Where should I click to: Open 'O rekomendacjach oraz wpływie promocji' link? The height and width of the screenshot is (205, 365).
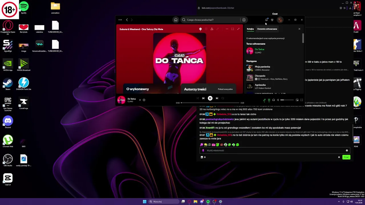(265, 38)
